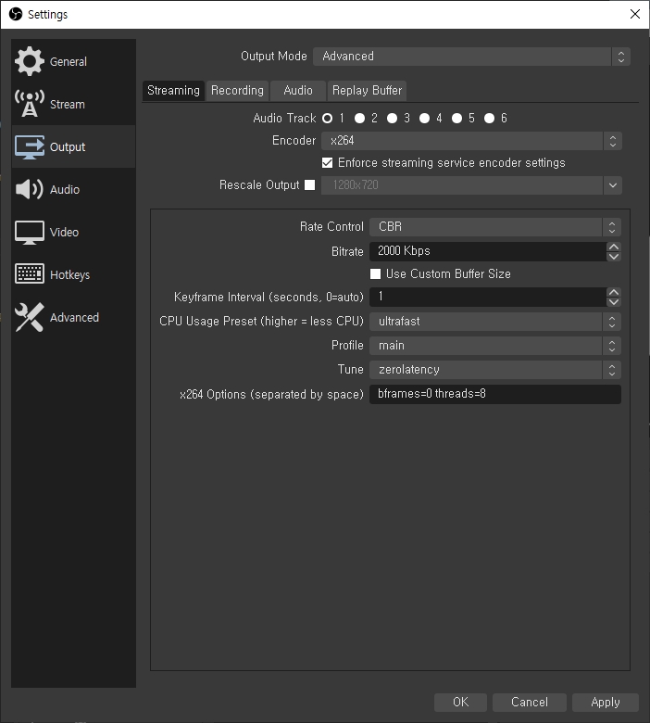The width and height of the screenshot is (650, 723).
Task: Enable Use Custom Buffer Size
Action: (375, 274)
